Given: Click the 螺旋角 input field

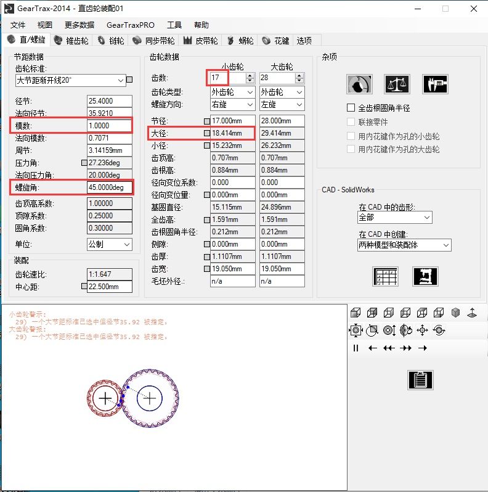Looking at the screenshot, I should [x=110, y=187].
